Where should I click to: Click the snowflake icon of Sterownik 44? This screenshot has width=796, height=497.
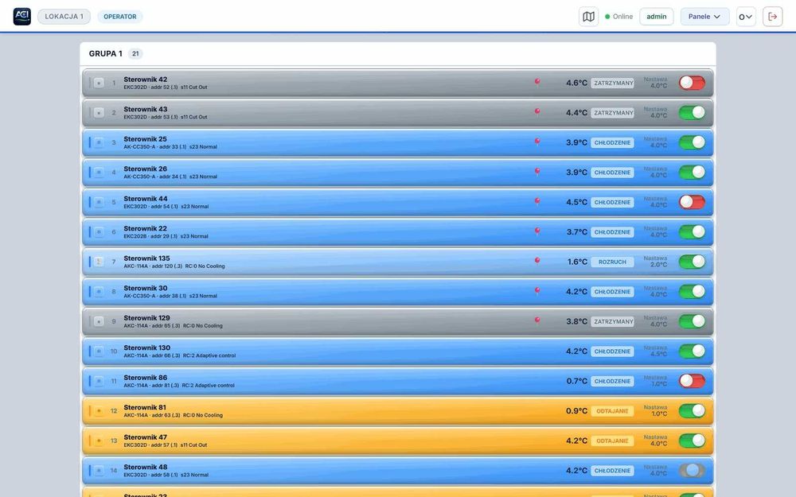click(x=99, y=202)
